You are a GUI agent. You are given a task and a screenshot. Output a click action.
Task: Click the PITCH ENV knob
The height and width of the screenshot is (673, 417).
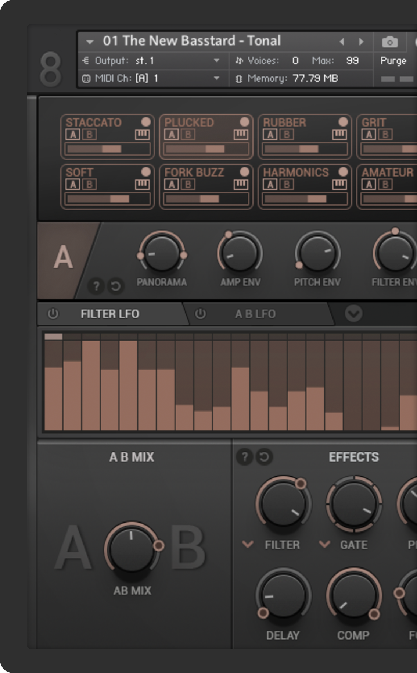pyautogui.click(x=317, y=253)
